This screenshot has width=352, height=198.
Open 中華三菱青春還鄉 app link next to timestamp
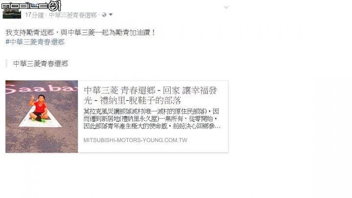(73, 15)
